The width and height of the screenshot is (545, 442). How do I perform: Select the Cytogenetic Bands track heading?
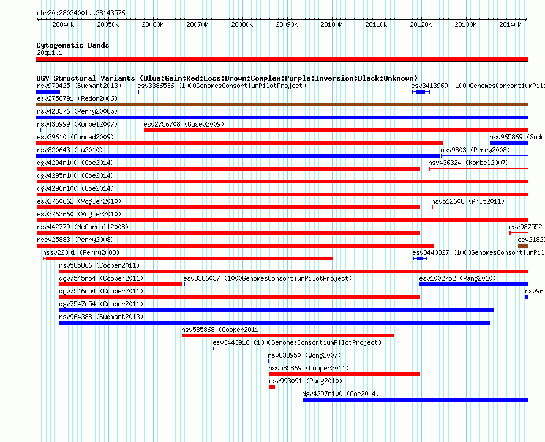(x=73, y=45)
